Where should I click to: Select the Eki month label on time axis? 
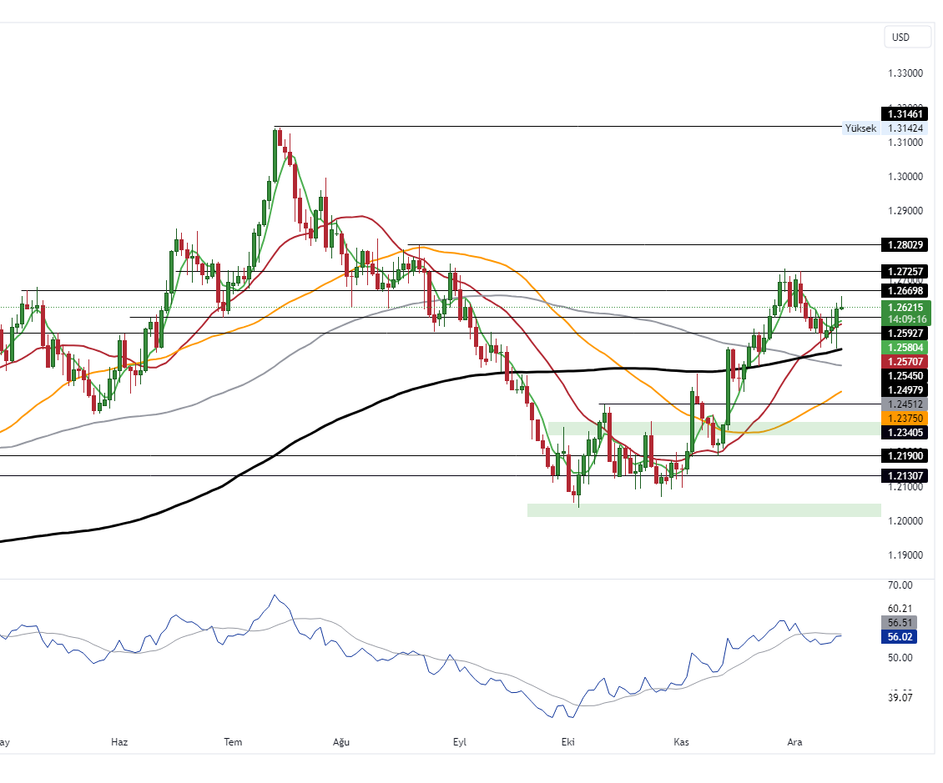click(x=567, y=741)
